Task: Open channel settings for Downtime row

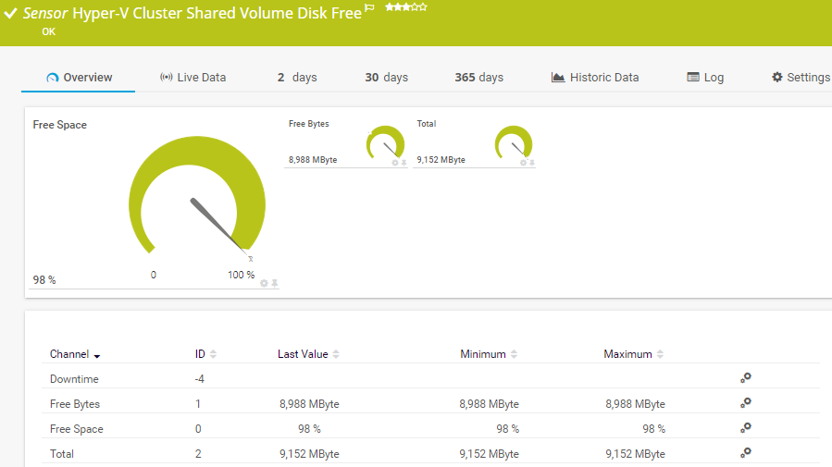Action: coord(745,378)
